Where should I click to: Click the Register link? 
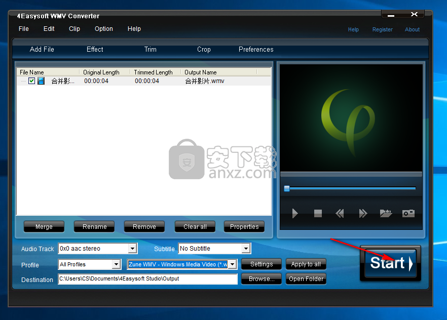point(382,29)
